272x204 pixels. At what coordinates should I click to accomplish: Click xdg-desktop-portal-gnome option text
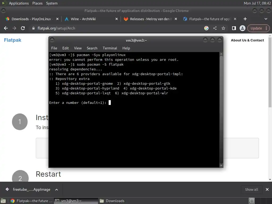(87, 84)
